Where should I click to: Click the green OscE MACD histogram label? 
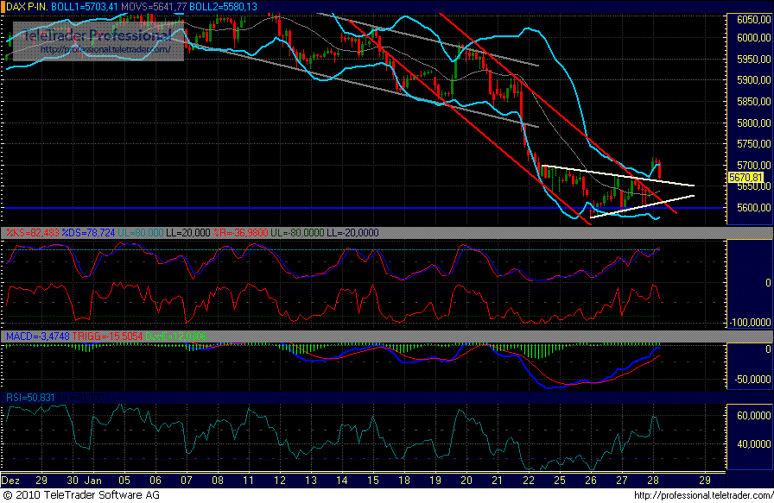pyautogui.click(x=176, y=336)
